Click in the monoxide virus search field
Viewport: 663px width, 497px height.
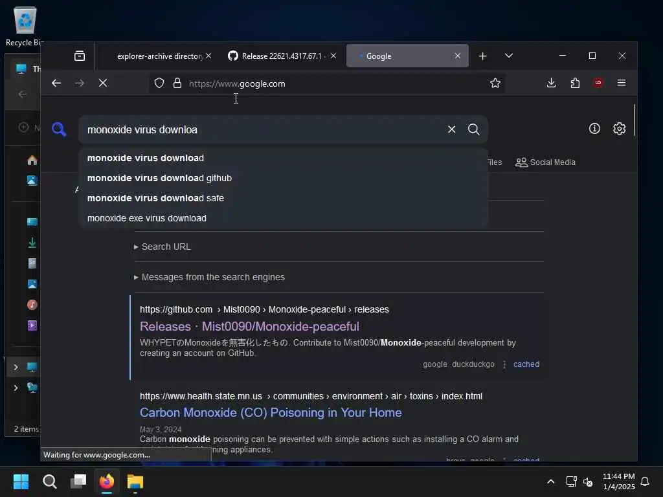[x=262, y=129]
